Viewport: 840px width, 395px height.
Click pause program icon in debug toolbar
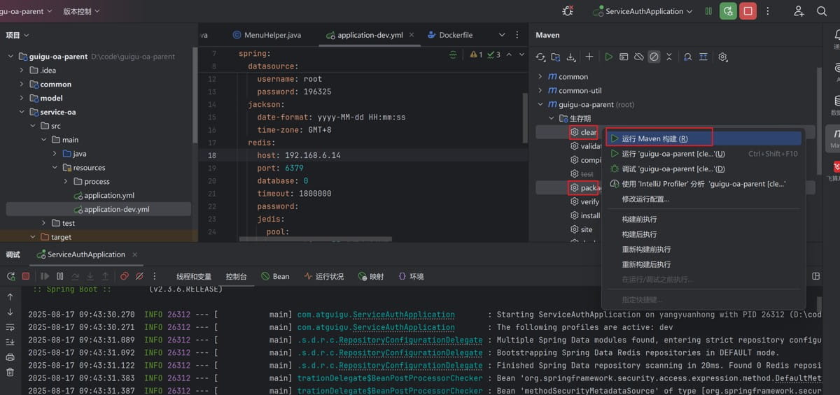coord(60,276)
